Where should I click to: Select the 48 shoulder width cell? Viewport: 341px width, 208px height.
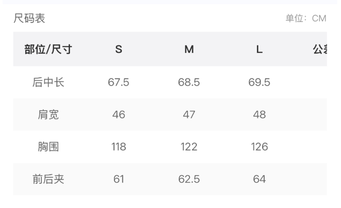(x=259, y=114)
